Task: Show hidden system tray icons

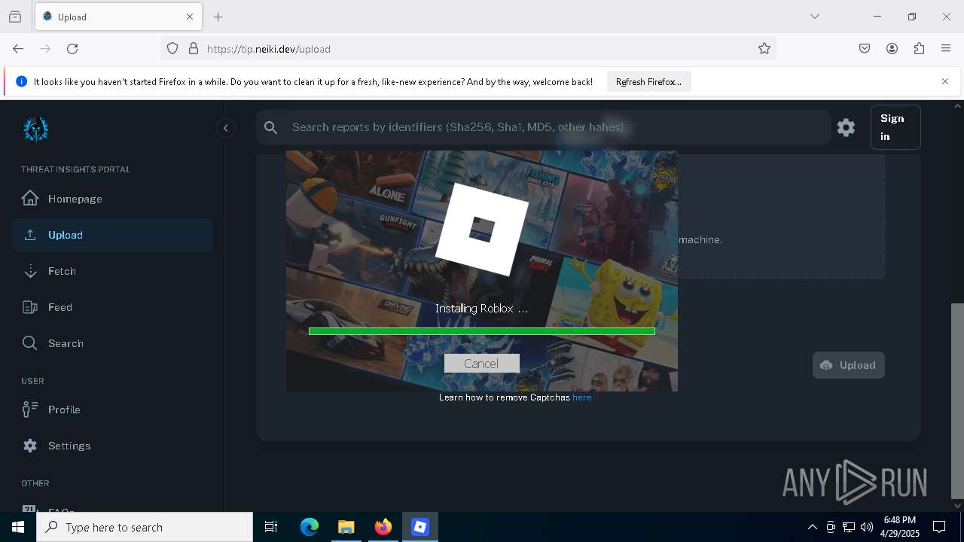Action: pos(812,527)
